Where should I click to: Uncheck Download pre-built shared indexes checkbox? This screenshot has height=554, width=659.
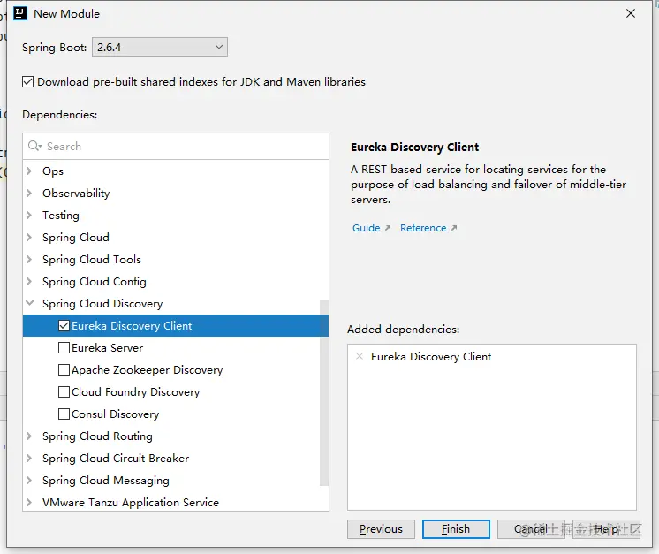(x=27, y=81)
